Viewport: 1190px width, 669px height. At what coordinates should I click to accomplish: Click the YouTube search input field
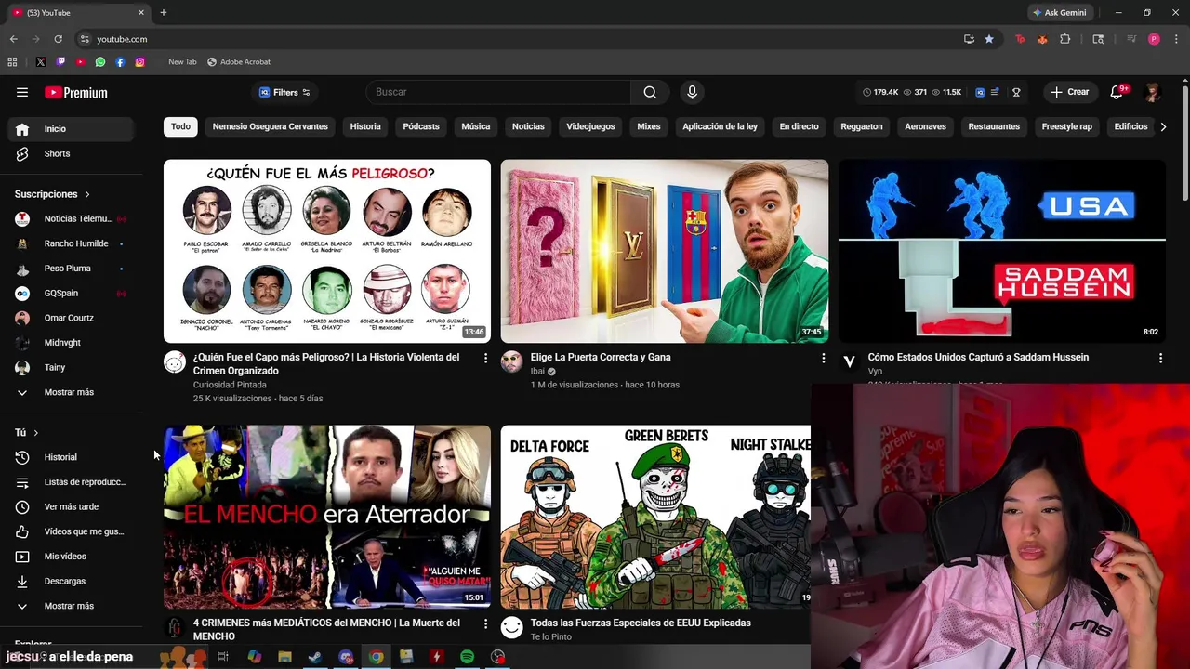tap(498, 92)
